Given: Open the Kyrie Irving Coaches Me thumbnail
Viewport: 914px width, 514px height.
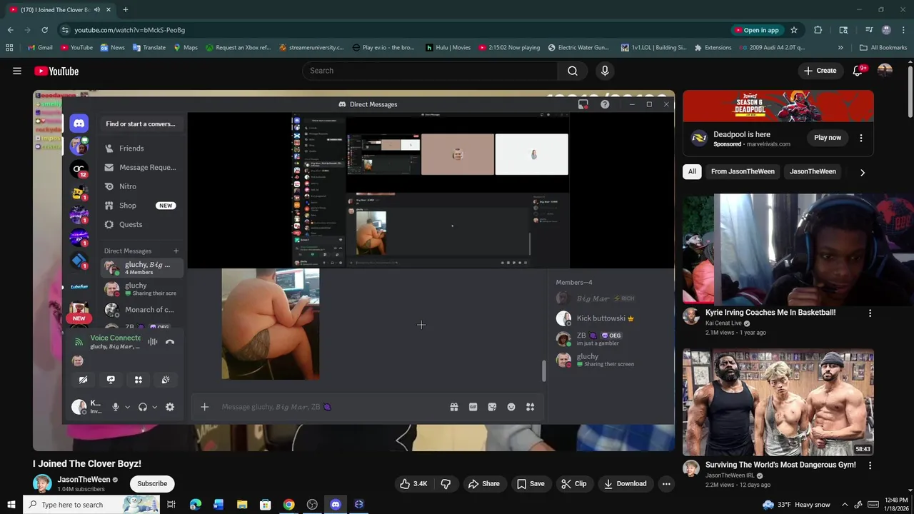Looking at the screenshot, I should tap(778, 248).
